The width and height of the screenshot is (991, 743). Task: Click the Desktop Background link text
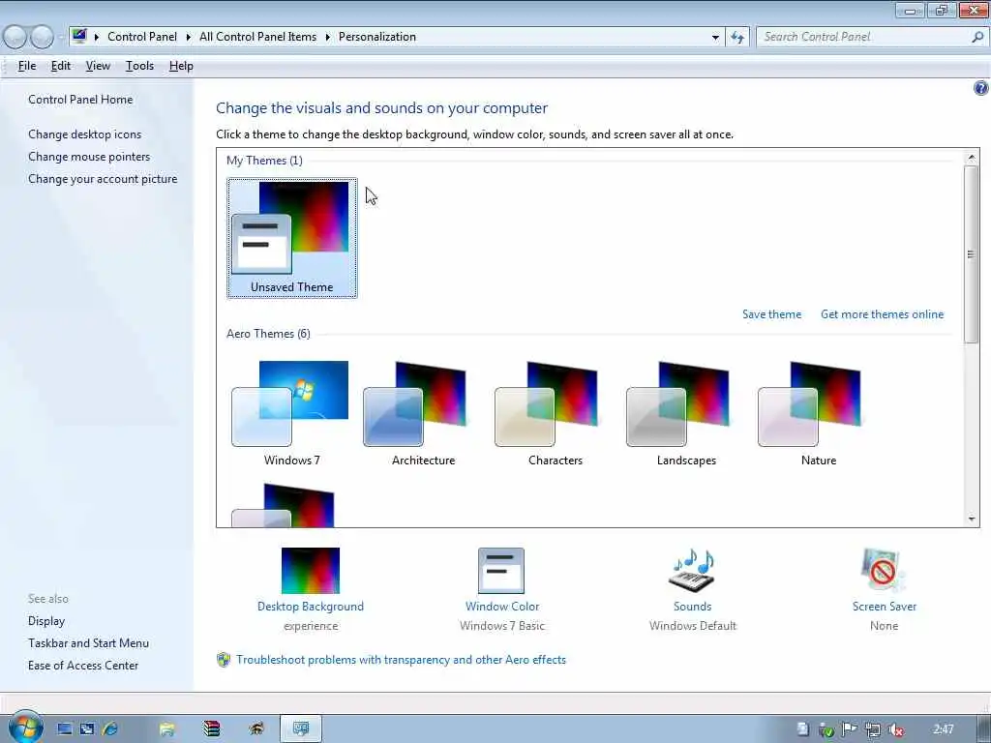click(311, 607)
